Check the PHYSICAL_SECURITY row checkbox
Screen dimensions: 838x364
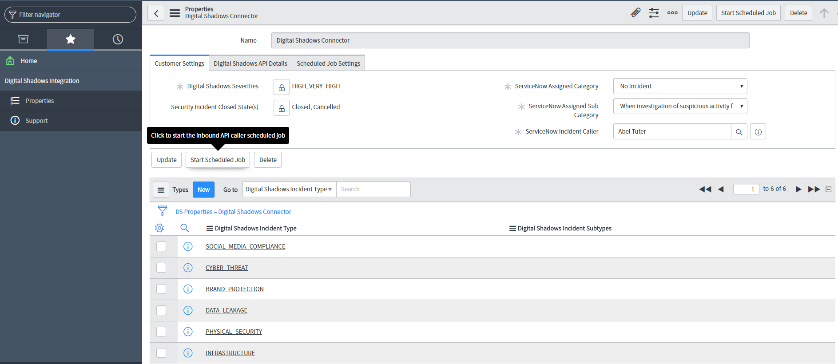click(161, 332)
